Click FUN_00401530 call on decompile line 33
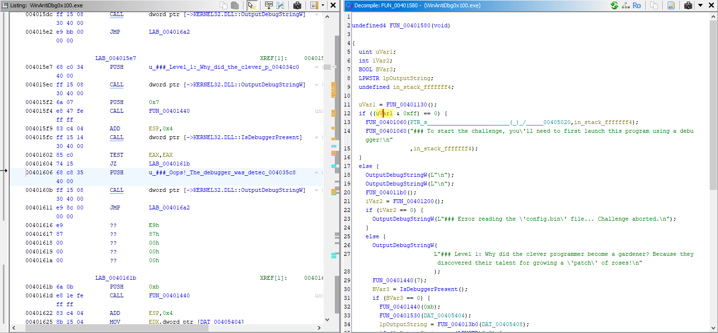The image size is (718, 333). pyautogui.click(x=399, y=315)
